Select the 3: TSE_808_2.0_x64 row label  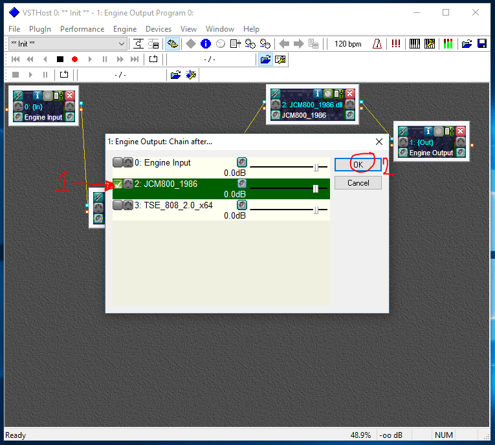[x=173, y=206]
